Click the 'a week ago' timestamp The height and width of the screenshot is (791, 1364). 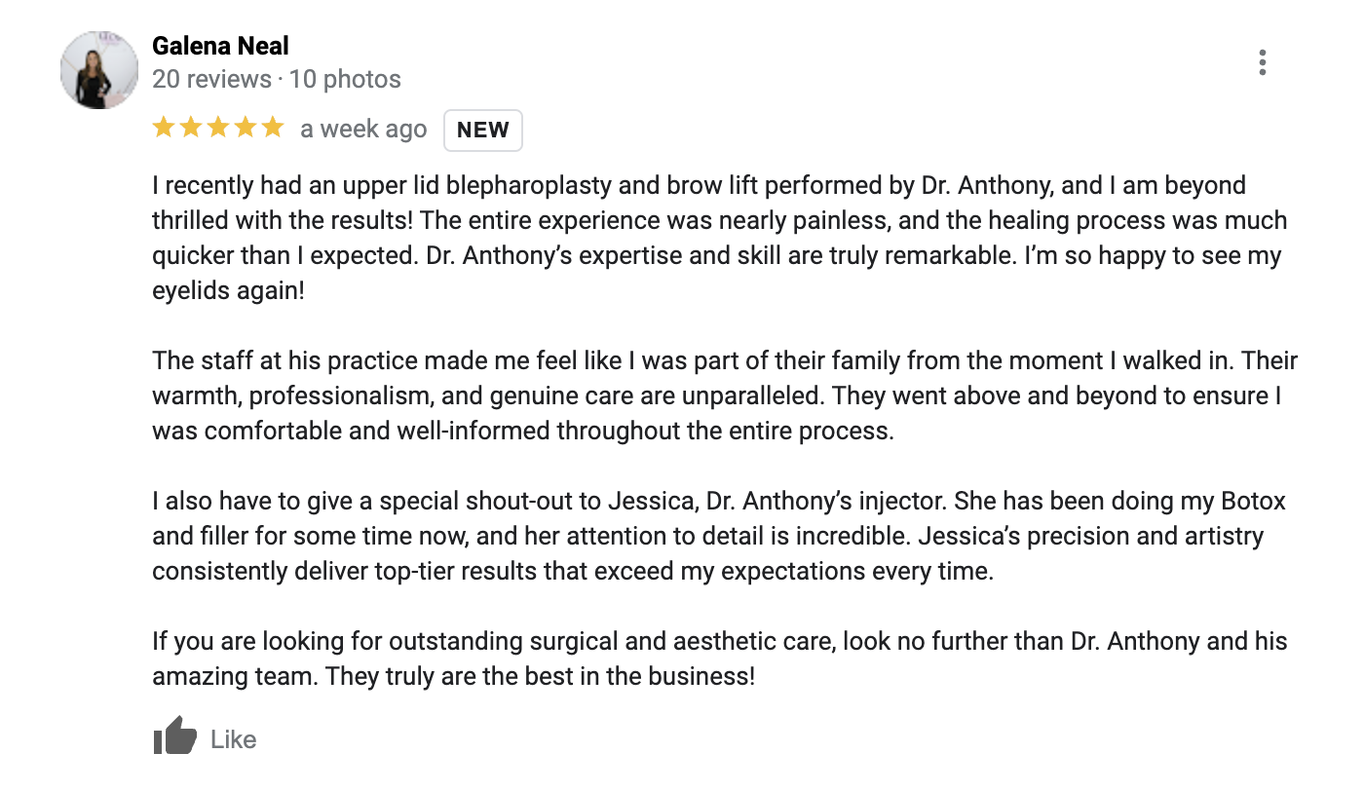pos(363,130)
